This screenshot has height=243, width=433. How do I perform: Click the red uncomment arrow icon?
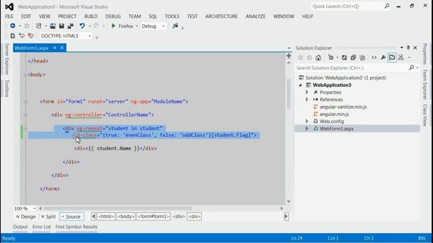click(30, 36)
